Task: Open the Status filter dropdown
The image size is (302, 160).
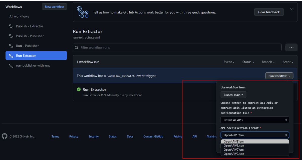Action: 249,62
